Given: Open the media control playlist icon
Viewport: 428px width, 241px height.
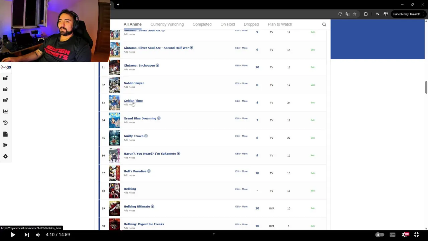Looking at the screenshot, I should pos(378,14).
